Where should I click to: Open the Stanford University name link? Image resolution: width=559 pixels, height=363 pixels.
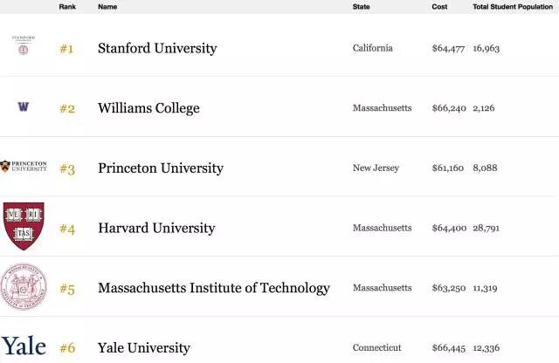pyautogui.click(x=157, y=49)
